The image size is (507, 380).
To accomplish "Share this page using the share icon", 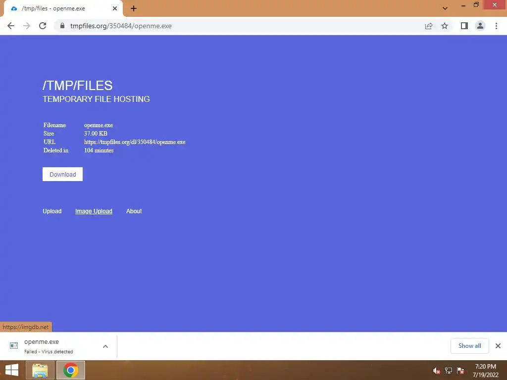I will [429, 26].
